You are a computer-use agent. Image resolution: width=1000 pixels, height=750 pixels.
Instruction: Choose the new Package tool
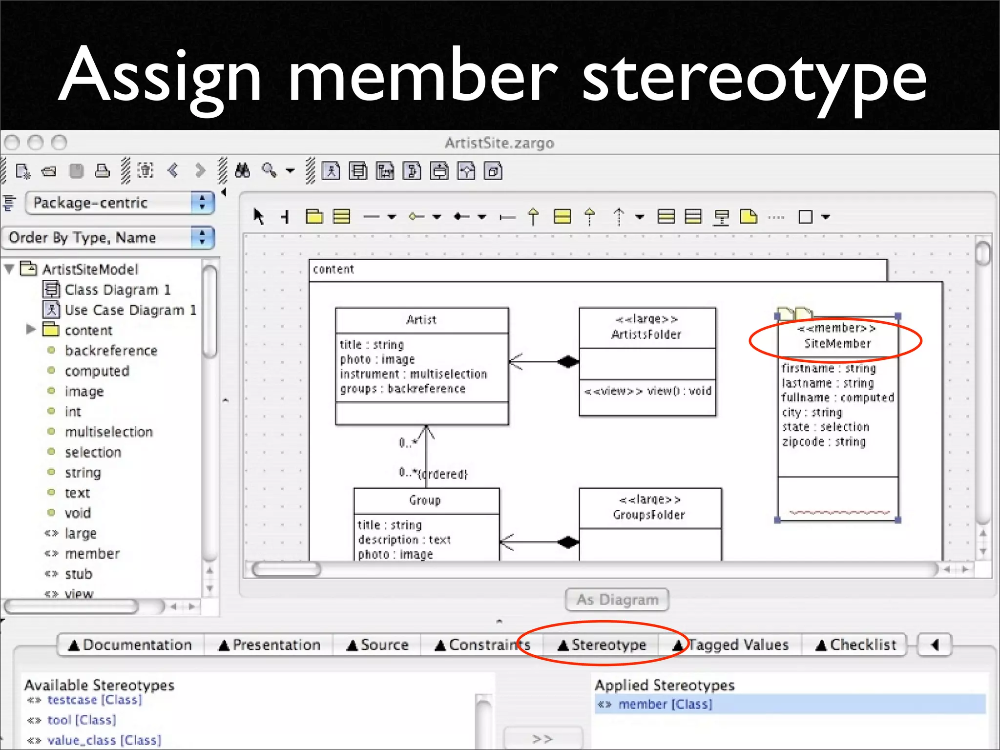pos(314,216)
